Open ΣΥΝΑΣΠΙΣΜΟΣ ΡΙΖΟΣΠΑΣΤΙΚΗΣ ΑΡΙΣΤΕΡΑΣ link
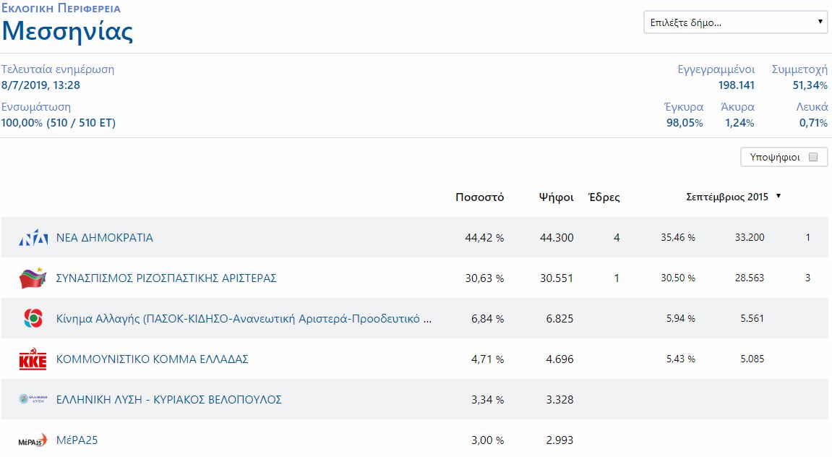Screen dimensions: 832x457 pos(166,278)
